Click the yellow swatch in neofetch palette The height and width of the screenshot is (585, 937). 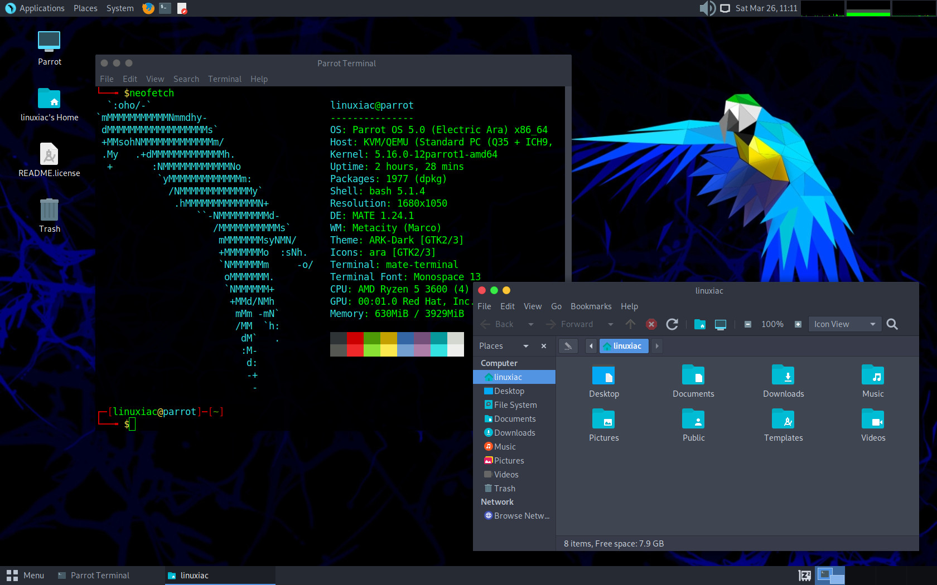pyautogui.click(x=389, y=350)
